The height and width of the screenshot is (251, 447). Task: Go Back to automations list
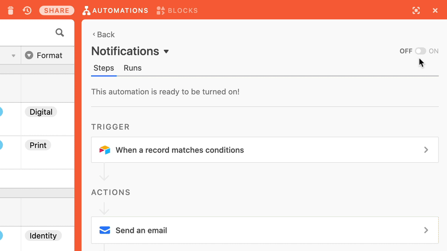click(103, 34)
